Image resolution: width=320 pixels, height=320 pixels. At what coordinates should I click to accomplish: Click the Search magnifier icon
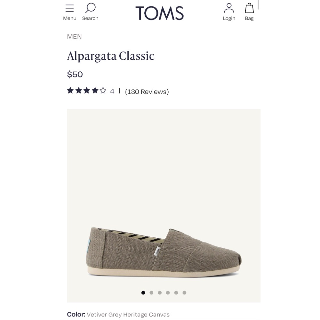click(x=91, y=8)
